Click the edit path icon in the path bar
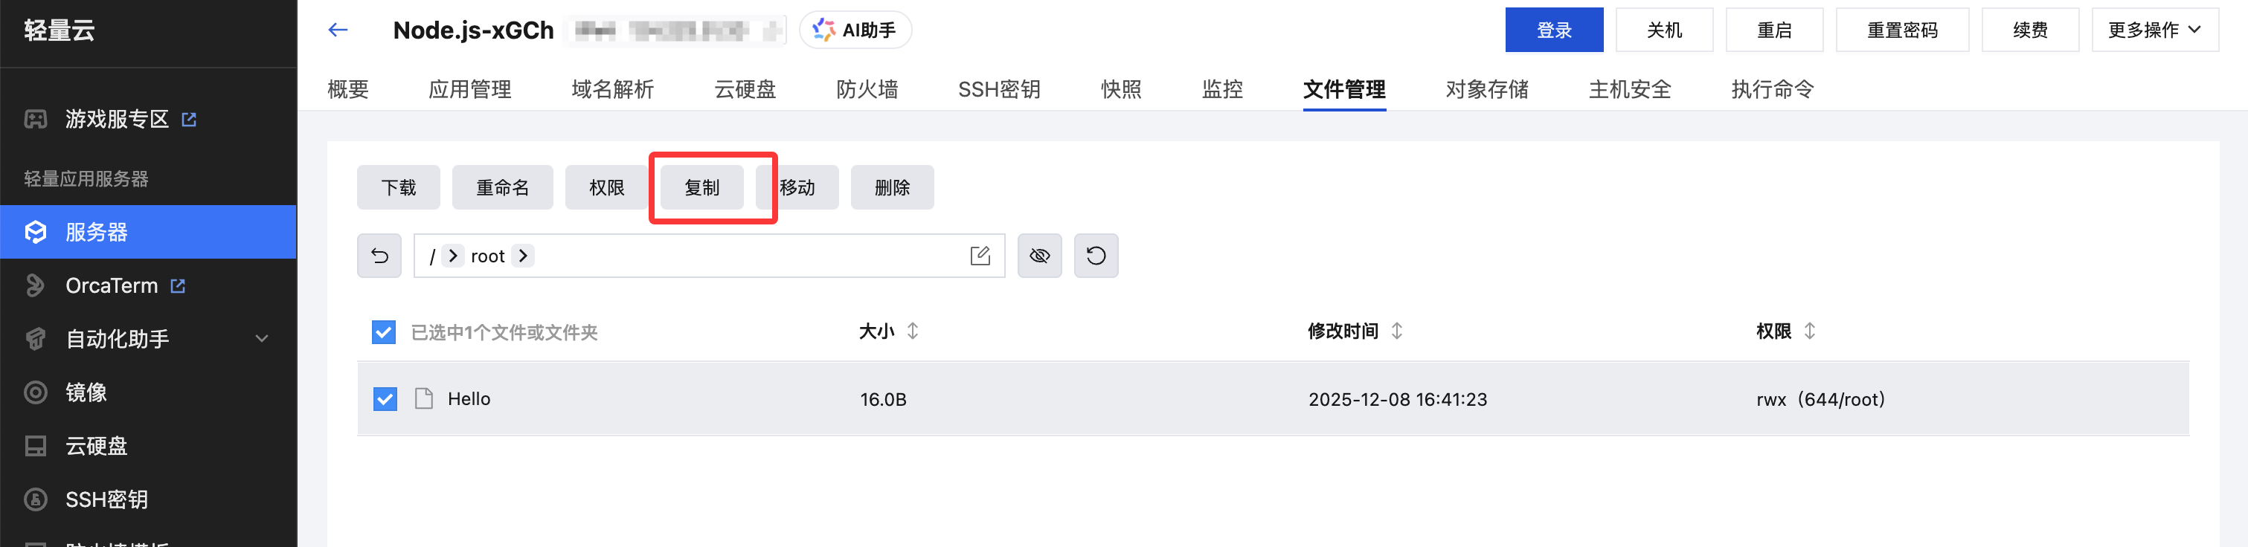The width and height of the screenshot is (2248, 547). point(980,256)
